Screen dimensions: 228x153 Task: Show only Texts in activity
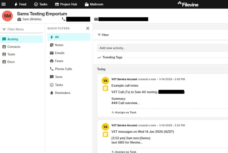(59, 77)
